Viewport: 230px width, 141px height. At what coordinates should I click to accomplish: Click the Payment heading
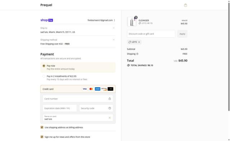(x=47, y=54)
